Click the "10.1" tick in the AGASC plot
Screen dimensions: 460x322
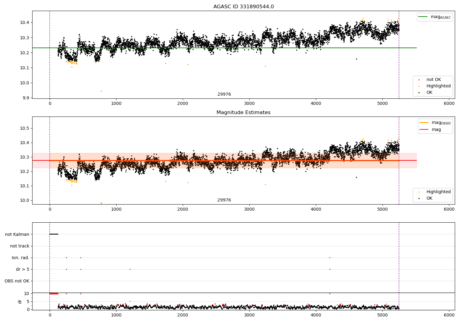click(24, 68)
